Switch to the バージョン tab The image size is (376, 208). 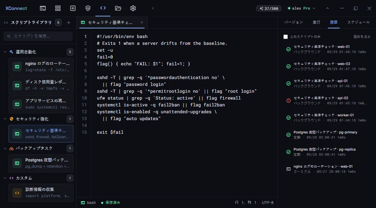click(x=294, y=22)
